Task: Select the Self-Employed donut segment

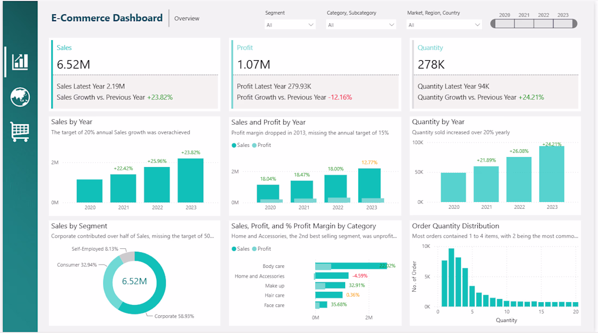Action: (x=127, y=257)
